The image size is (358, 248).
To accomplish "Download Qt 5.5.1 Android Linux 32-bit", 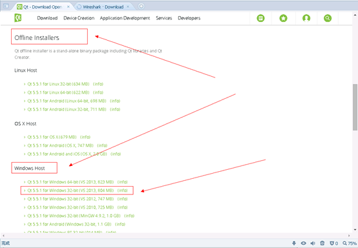I will pos(67,109).
